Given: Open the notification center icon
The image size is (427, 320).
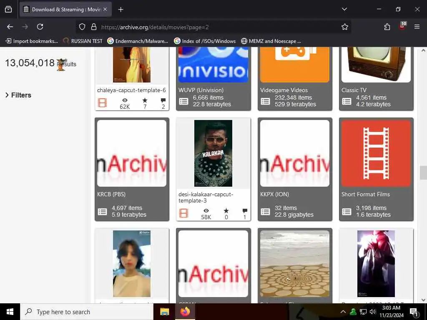Looking at the screenshot, I should pyautogui.click(x=414, y=312).
